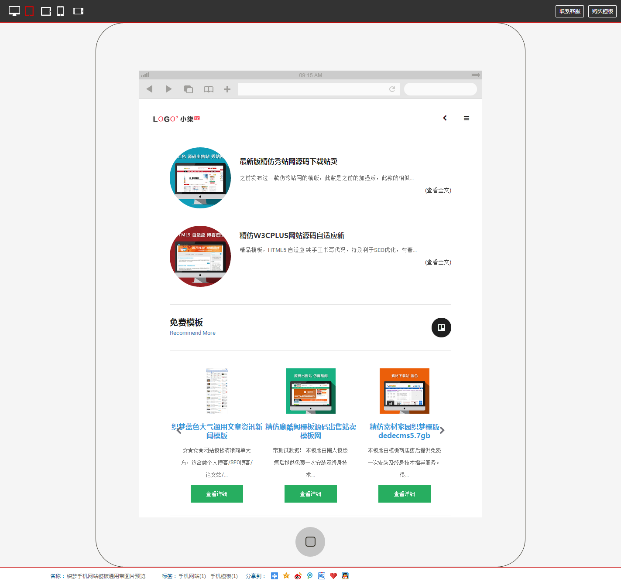
Task: Open the 精仿魔酷阁模板 thumbnail image
Action: tap(310, 391)
